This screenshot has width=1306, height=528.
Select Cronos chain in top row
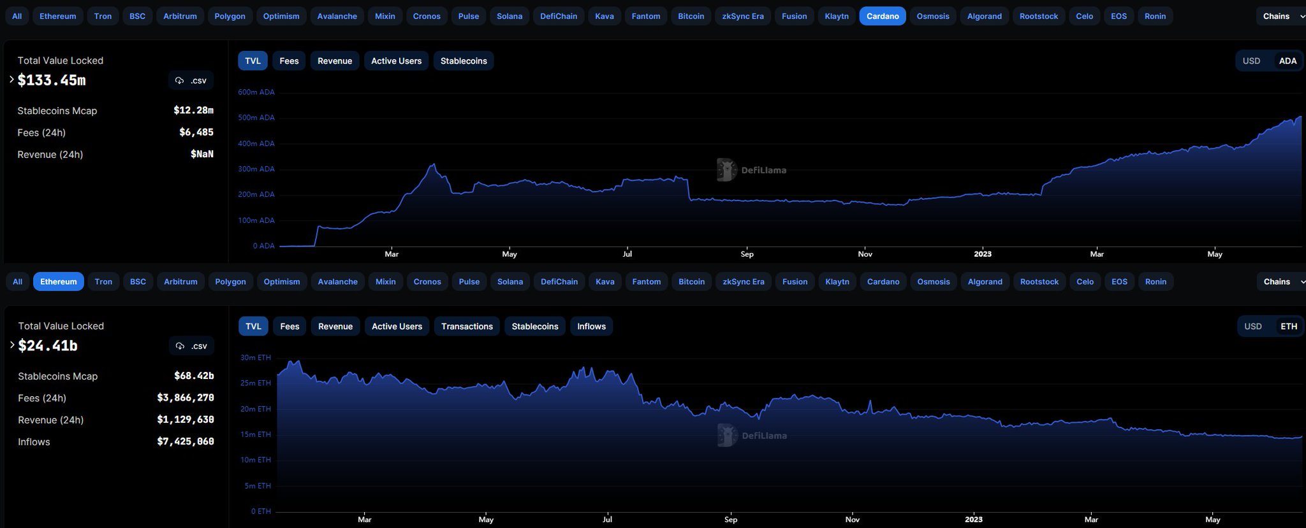click(427, 16)
